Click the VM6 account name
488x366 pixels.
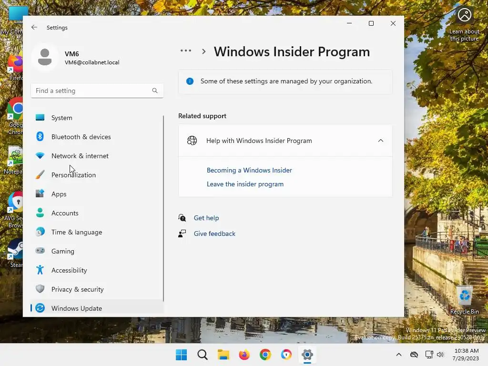pyautogui.click(x=71, y=54)
